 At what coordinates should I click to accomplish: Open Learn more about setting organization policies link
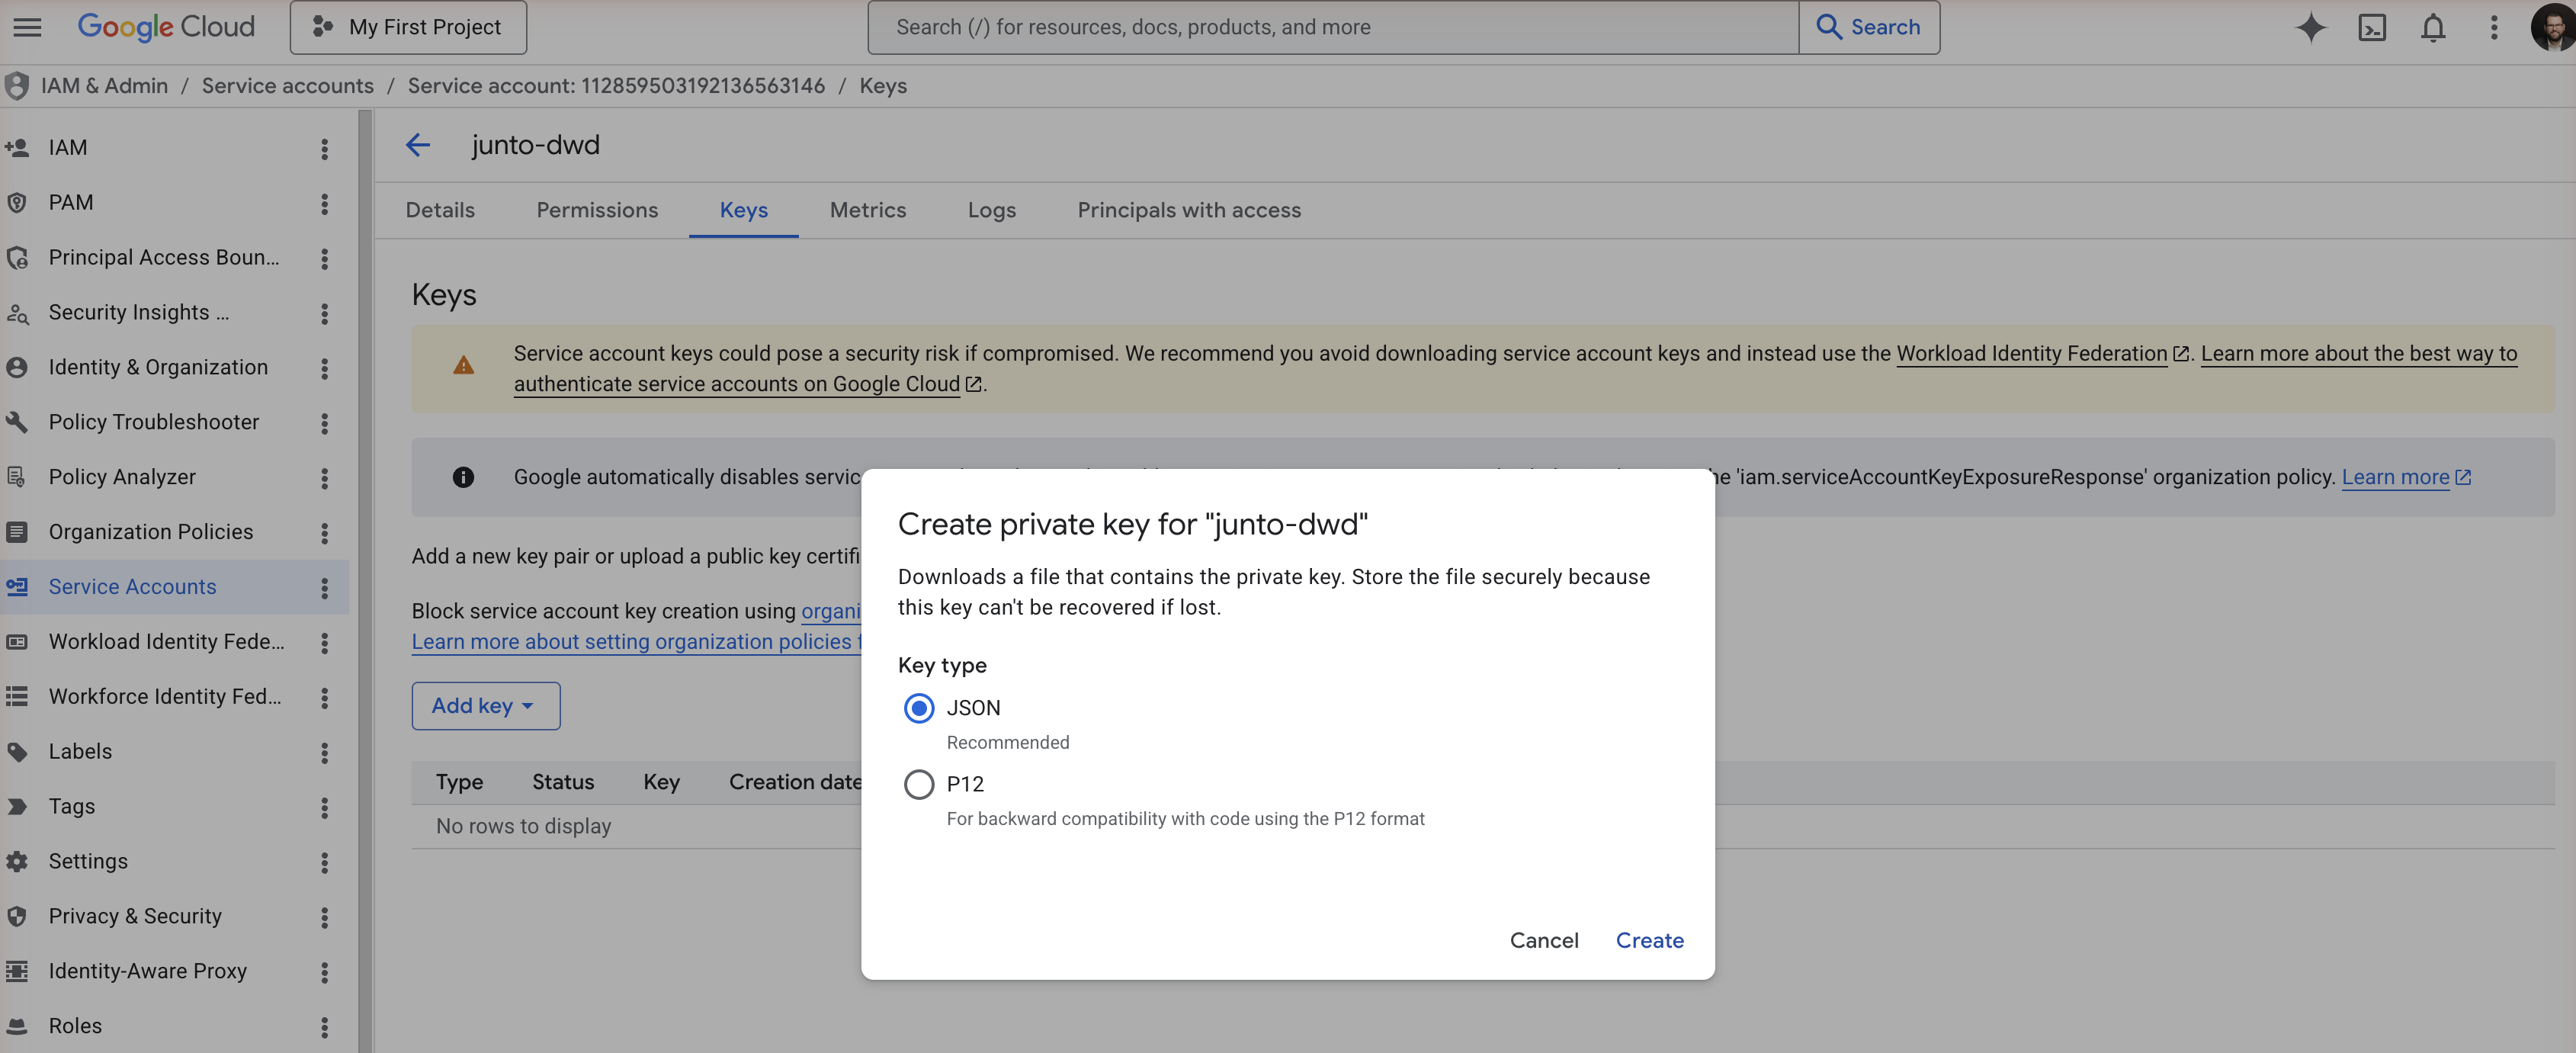point(636,642)
